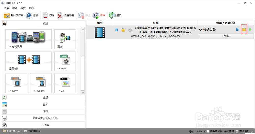255x134 pixels.
Task: Open 选项 options from toolbar
Action: click(x=32, y=16)
